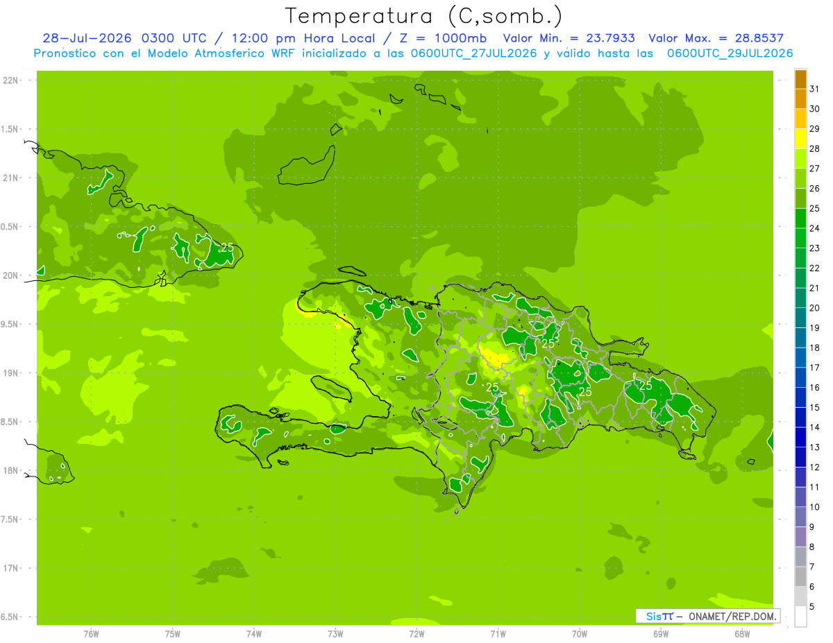Viewport: 833px width, 643px height.
Task: Click the color scale value "8"
Action: tap(812, 547)
